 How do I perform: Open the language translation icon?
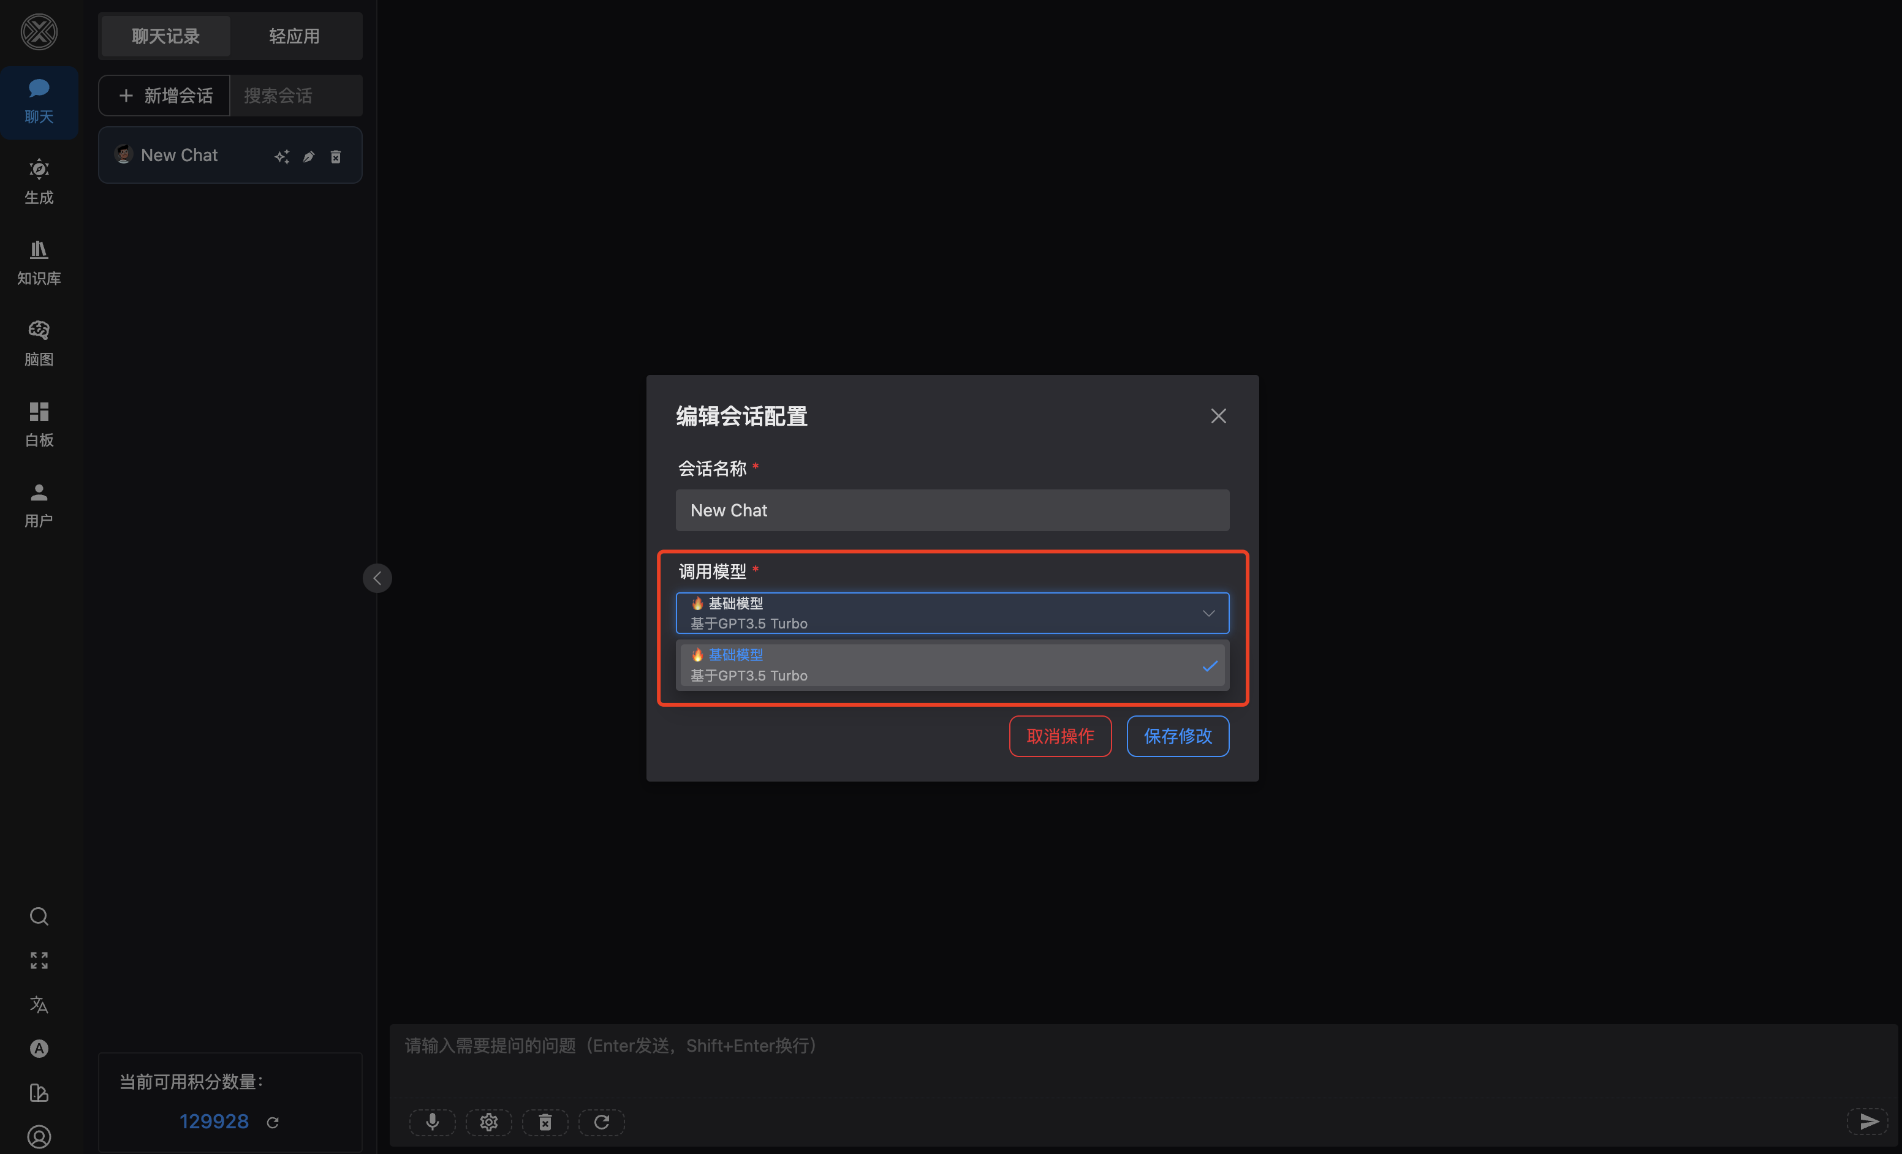[x=39, y=1005]
